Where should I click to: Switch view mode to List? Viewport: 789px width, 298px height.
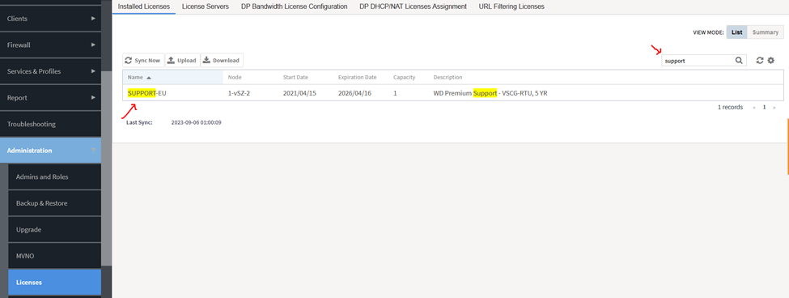[x=736, y=32]
